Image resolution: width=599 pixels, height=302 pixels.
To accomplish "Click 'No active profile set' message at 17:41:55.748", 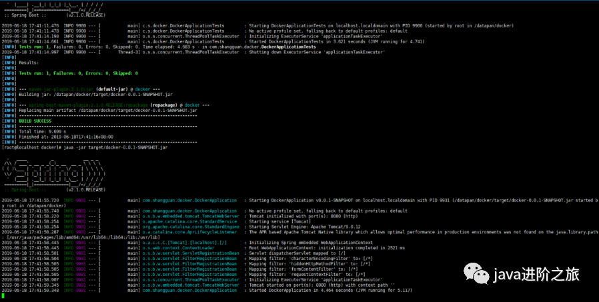I will click(x=328, y=211).
